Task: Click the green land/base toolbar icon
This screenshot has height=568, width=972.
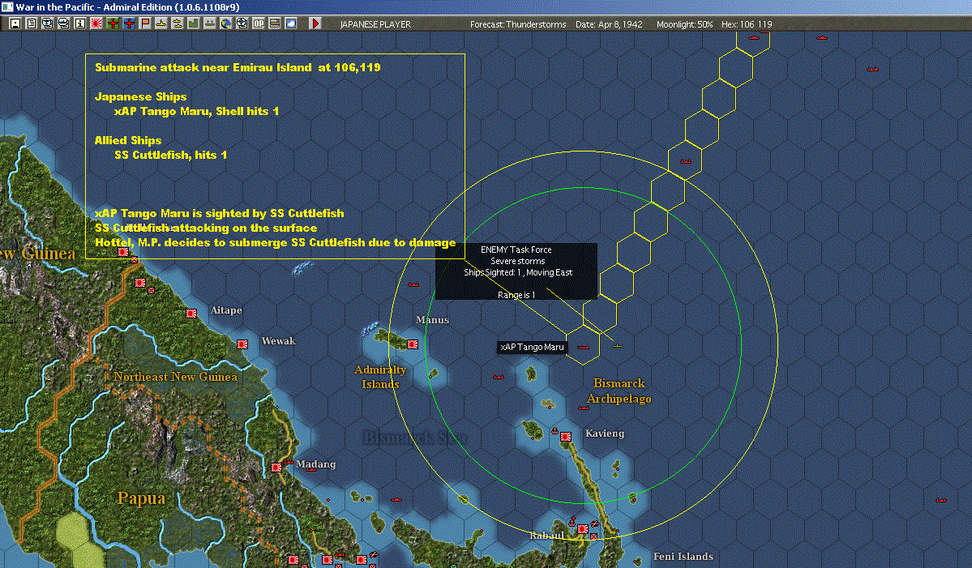Action: click(x=193, y=23)
